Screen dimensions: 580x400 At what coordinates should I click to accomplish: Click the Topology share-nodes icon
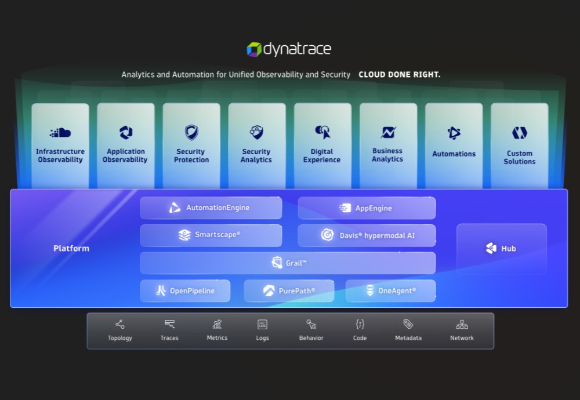click(120, 325)
